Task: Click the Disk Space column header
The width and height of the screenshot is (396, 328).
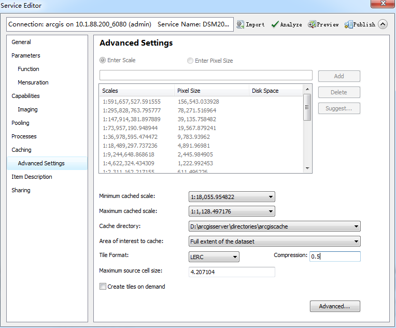Action: click(x=276, y=91)
